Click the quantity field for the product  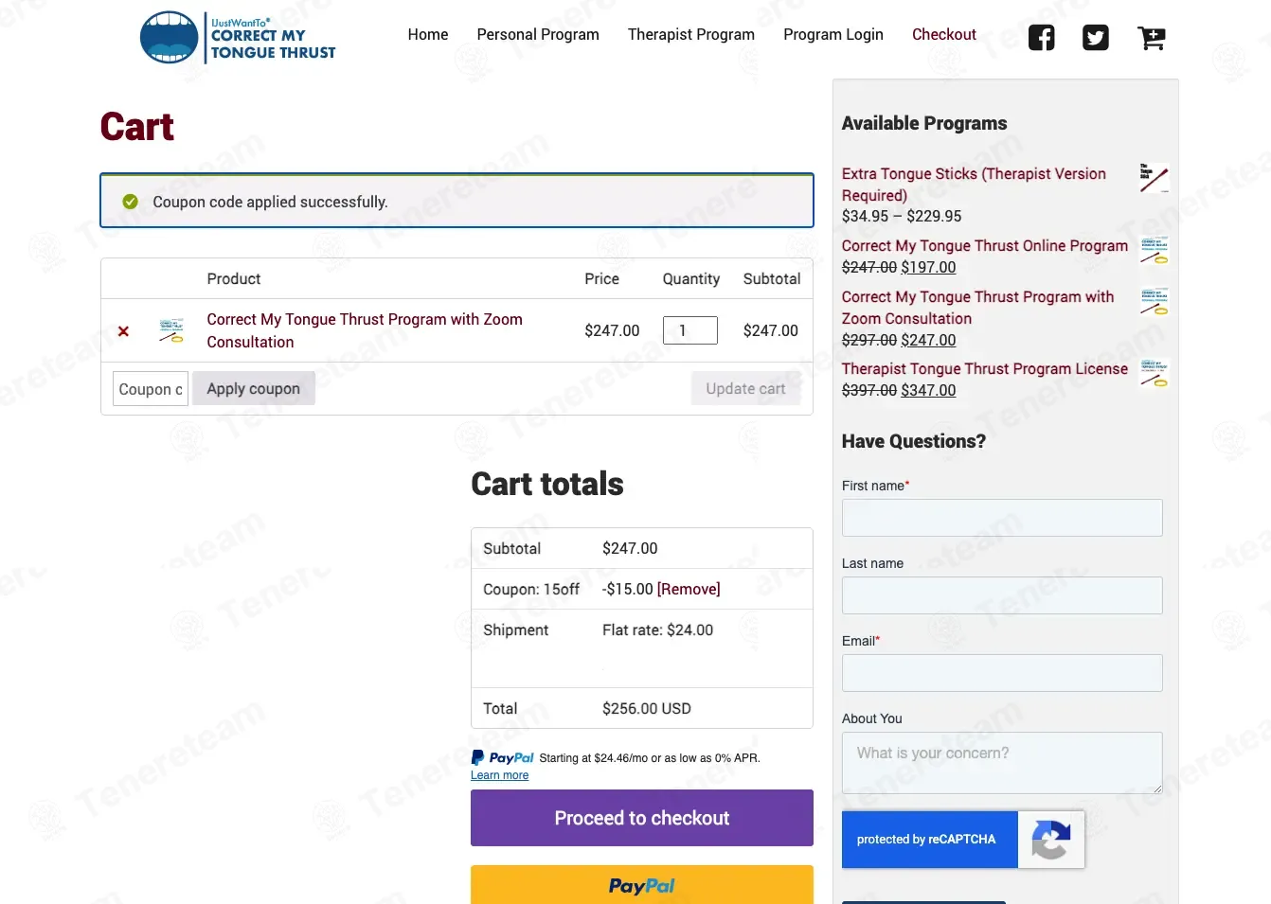pyautogui.click(x=690, y=330)
